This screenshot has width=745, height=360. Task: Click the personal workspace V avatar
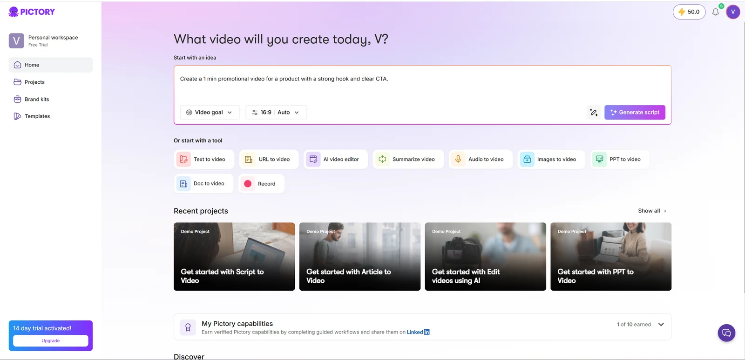[x=16, y=41]
